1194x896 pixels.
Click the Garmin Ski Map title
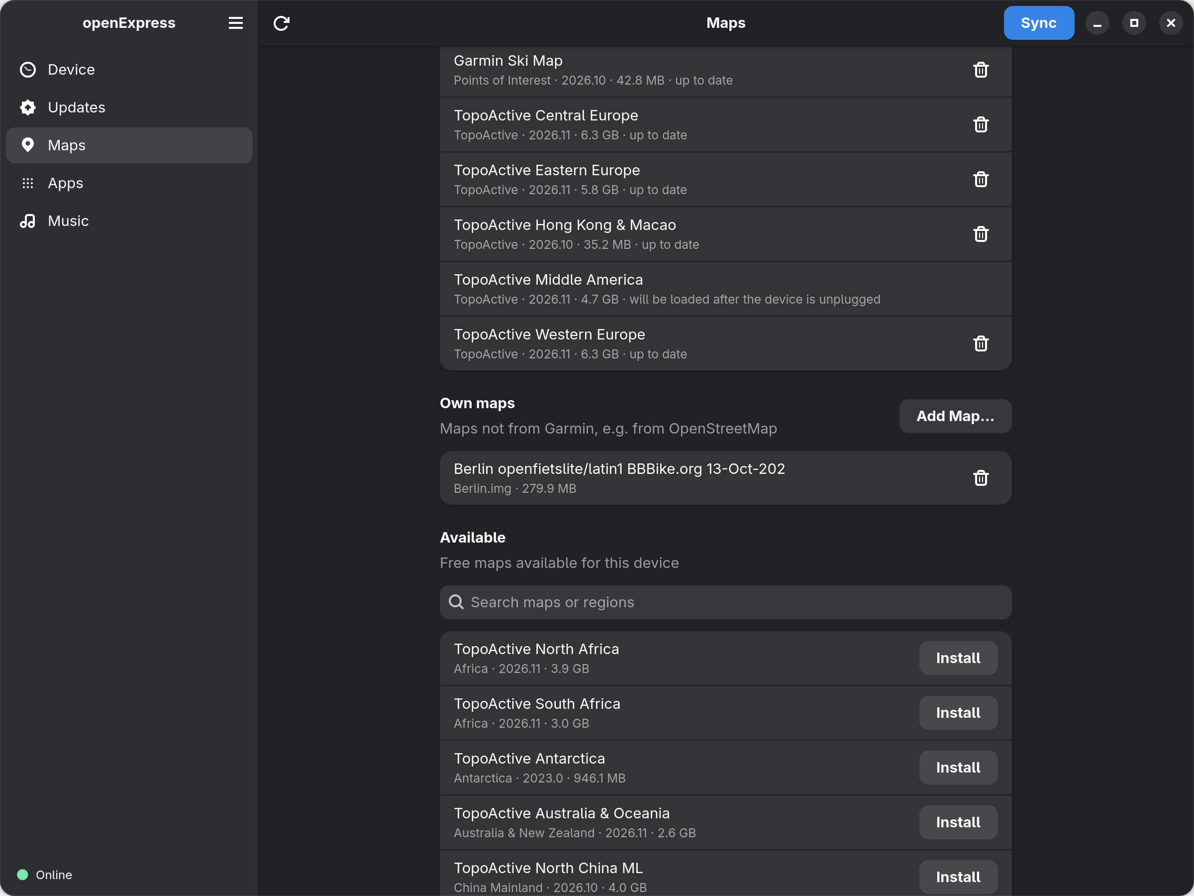click(508, 61)
